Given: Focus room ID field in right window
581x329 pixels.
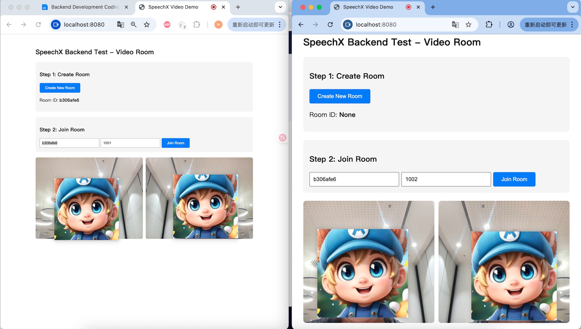Looking at the screenshot, I should point(354,179).
